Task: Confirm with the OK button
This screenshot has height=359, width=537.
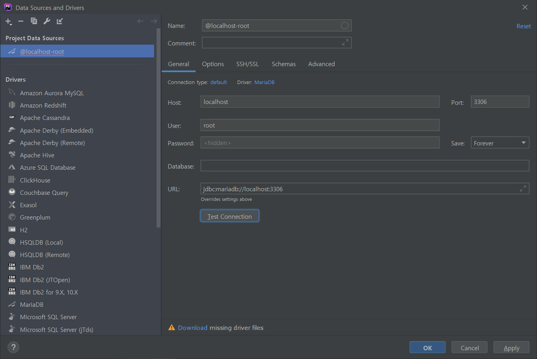Action: tap(427, 347)
